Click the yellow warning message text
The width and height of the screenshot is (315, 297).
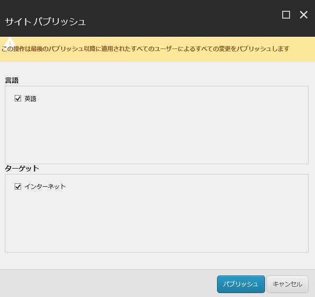[145, 49]
